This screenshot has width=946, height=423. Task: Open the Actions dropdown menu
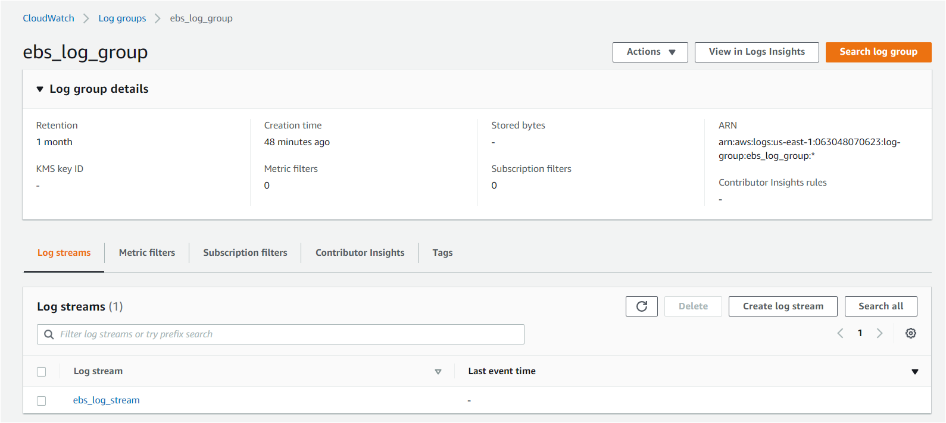pos(650,52)
